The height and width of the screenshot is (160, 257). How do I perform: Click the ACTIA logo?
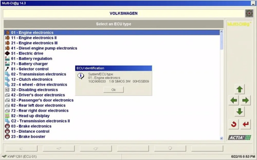[240, 137]
